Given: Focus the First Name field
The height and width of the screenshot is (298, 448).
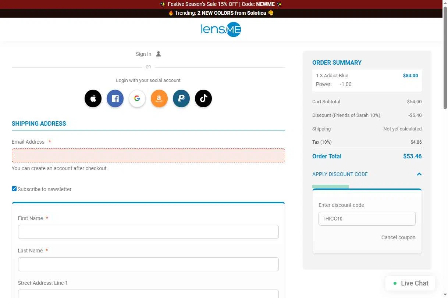Looking at the screenshot, I should [148, 232].
